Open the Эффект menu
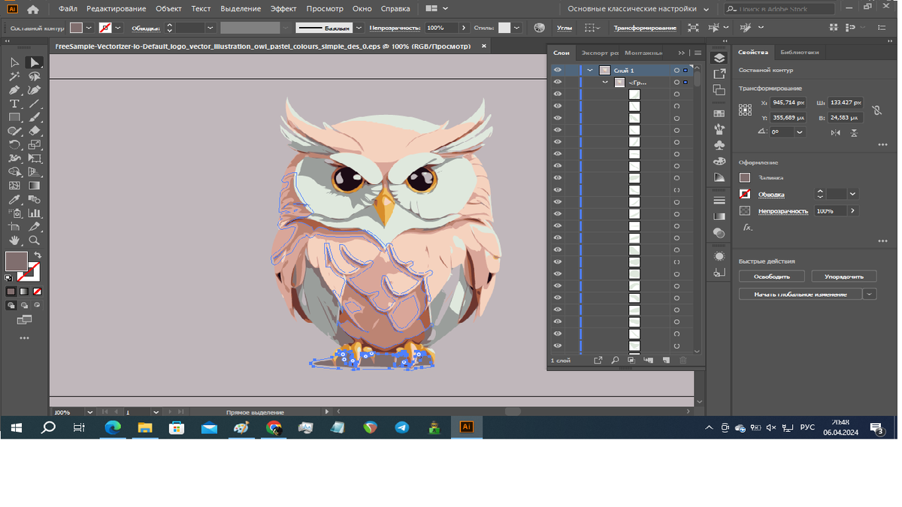902x507 pixels. (x=283, y=9)
